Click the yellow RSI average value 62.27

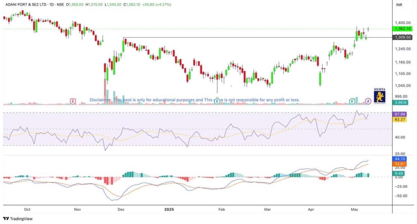(x=400, y=119)
